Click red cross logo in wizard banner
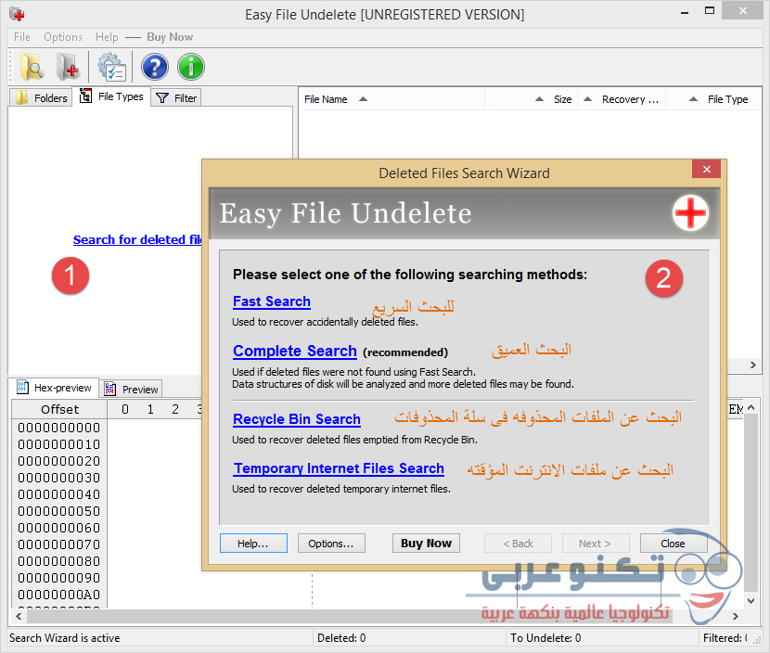770x653 pixels. [690, 213]
